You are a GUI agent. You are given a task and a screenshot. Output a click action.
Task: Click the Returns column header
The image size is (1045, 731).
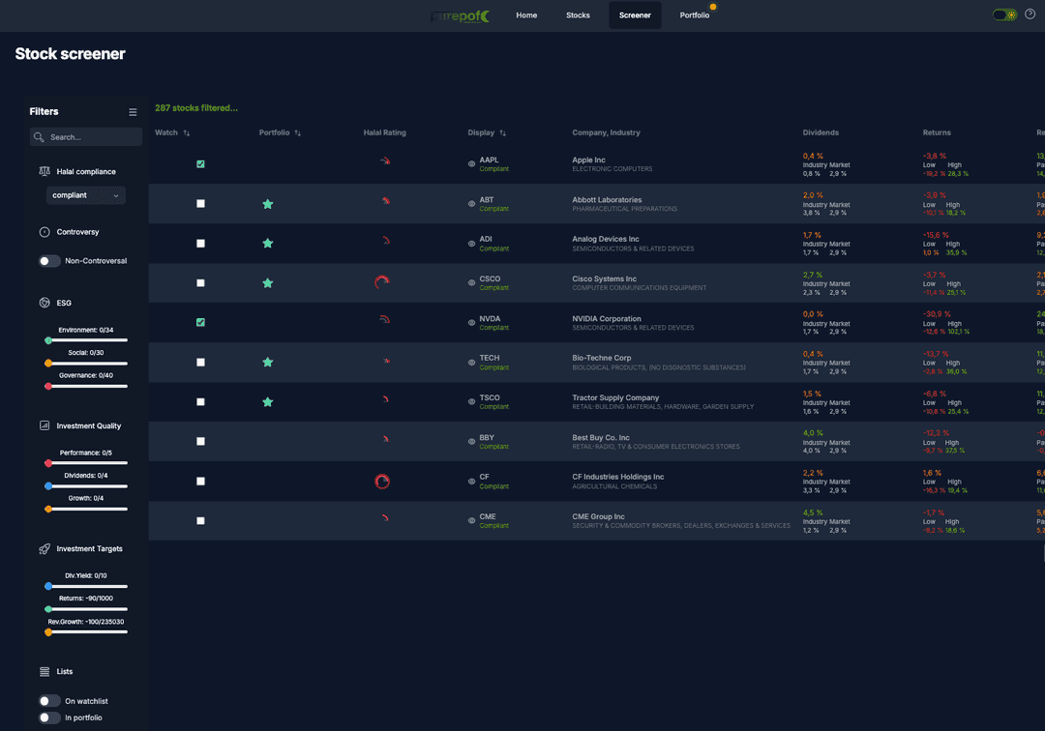(x=937, y=132)
